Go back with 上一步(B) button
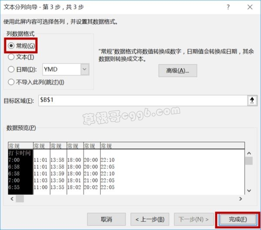Image resolution: width=261 pixels, height=230 pixels. click(x=150, y=220)
